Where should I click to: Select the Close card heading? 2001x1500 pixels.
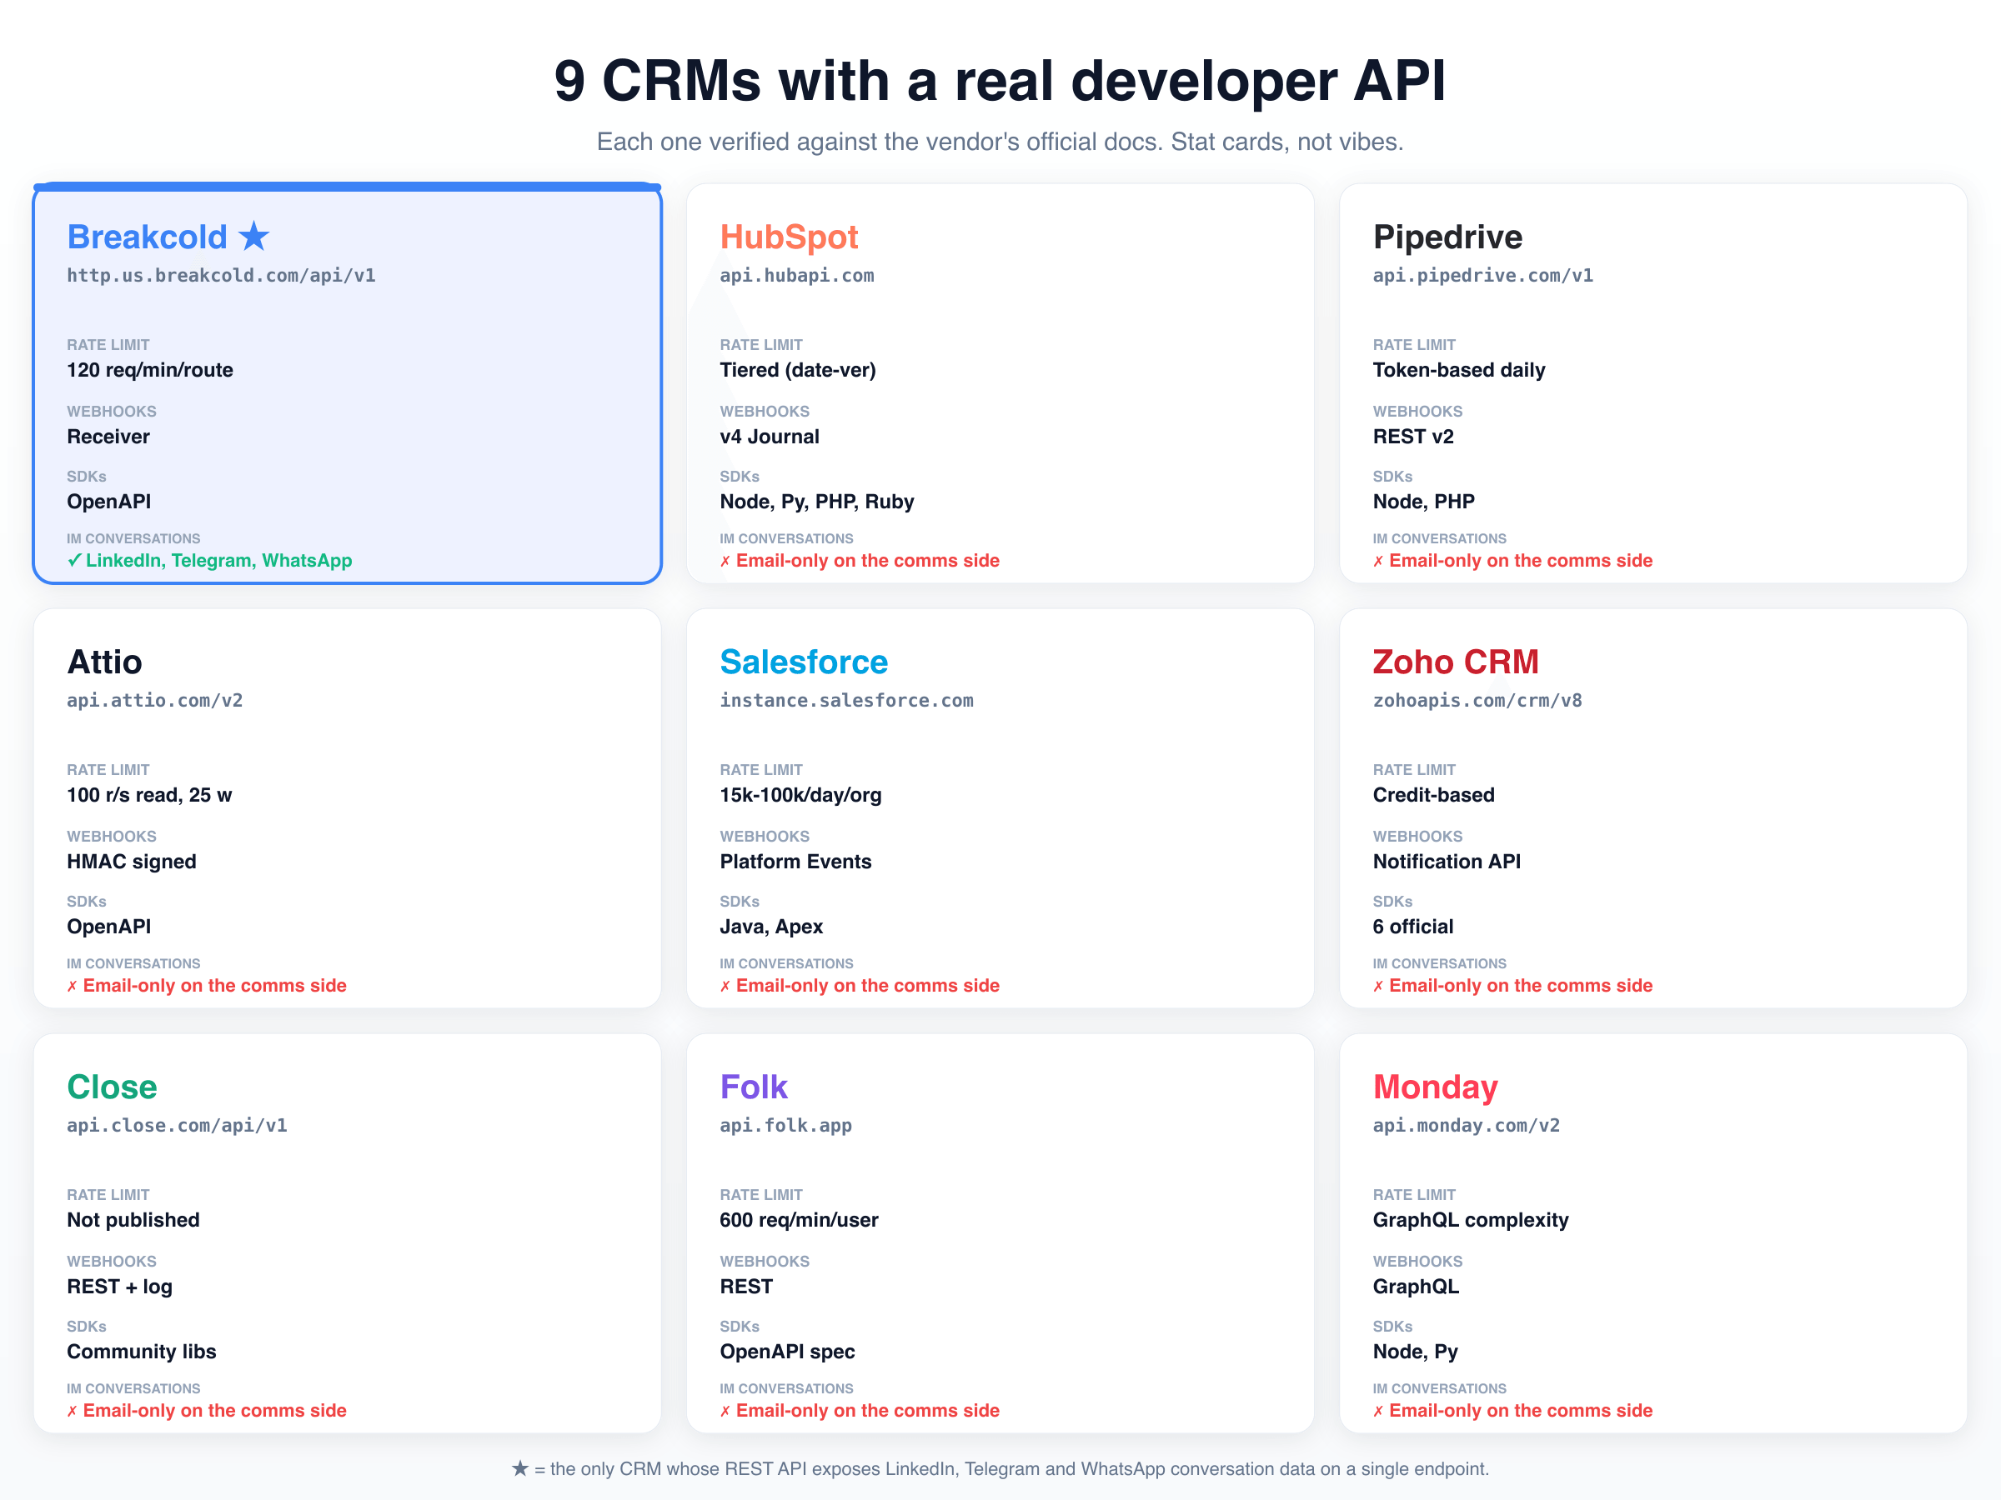(x=113, y=1087)
